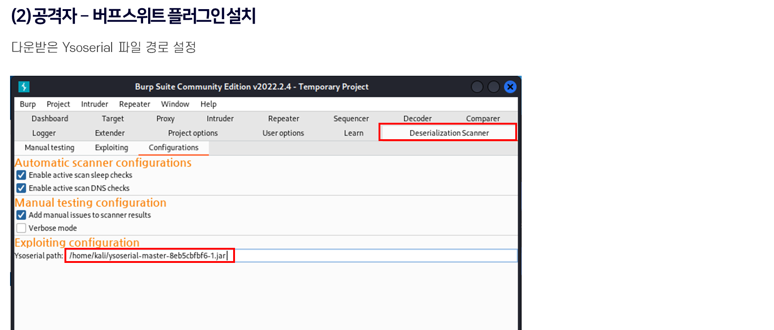This screenshot has width=774, height=330.
Task: Open the Configurations sub-tab
Action: 174,148
